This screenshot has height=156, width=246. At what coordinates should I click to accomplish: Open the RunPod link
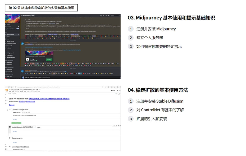[x=22, y=102]
